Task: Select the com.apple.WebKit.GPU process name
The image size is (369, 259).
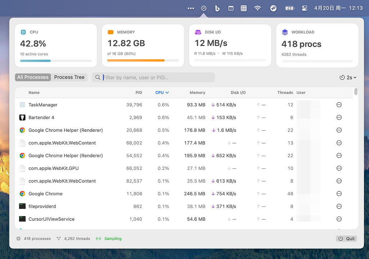Action: 53,168
